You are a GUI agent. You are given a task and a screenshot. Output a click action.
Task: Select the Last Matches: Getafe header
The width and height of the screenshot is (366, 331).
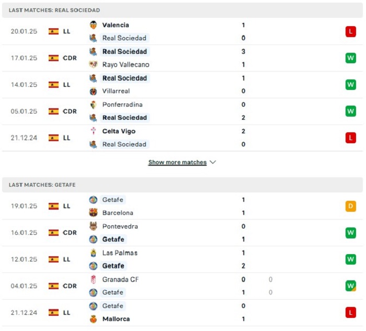tap(182, 185)
